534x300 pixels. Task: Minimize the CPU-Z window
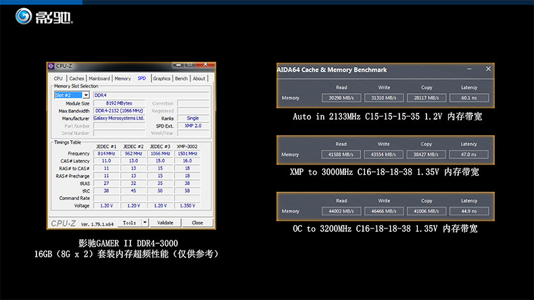coord(177,64)
